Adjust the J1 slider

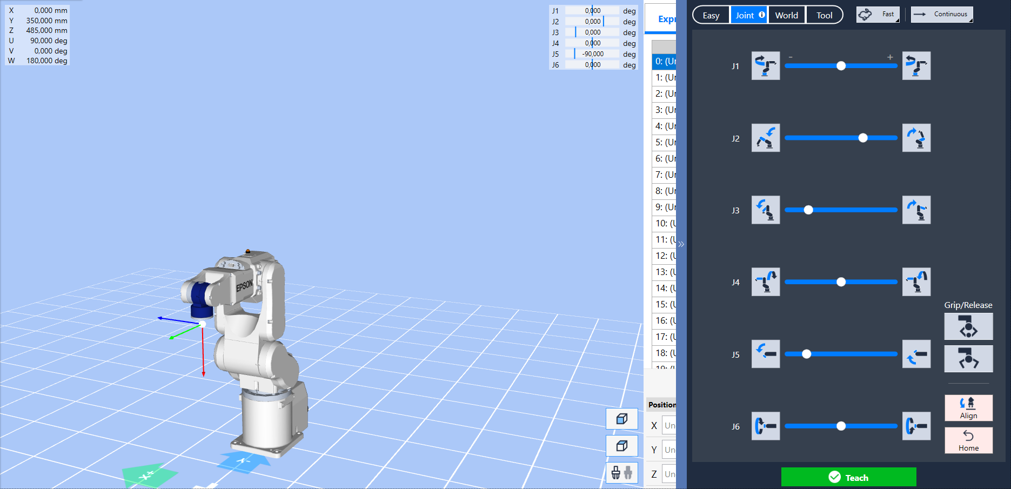pos(841,66)
